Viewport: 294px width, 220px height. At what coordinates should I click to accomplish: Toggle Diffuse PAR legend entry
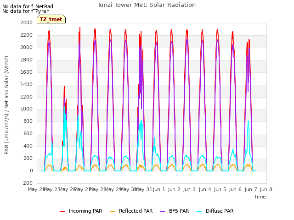215,211
